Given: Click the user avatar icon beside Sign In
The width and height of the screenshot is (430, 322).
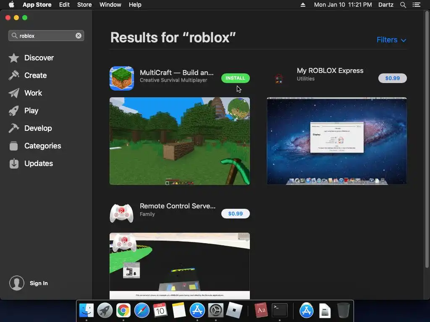Looking at the screenshot, I should (17, 283).
